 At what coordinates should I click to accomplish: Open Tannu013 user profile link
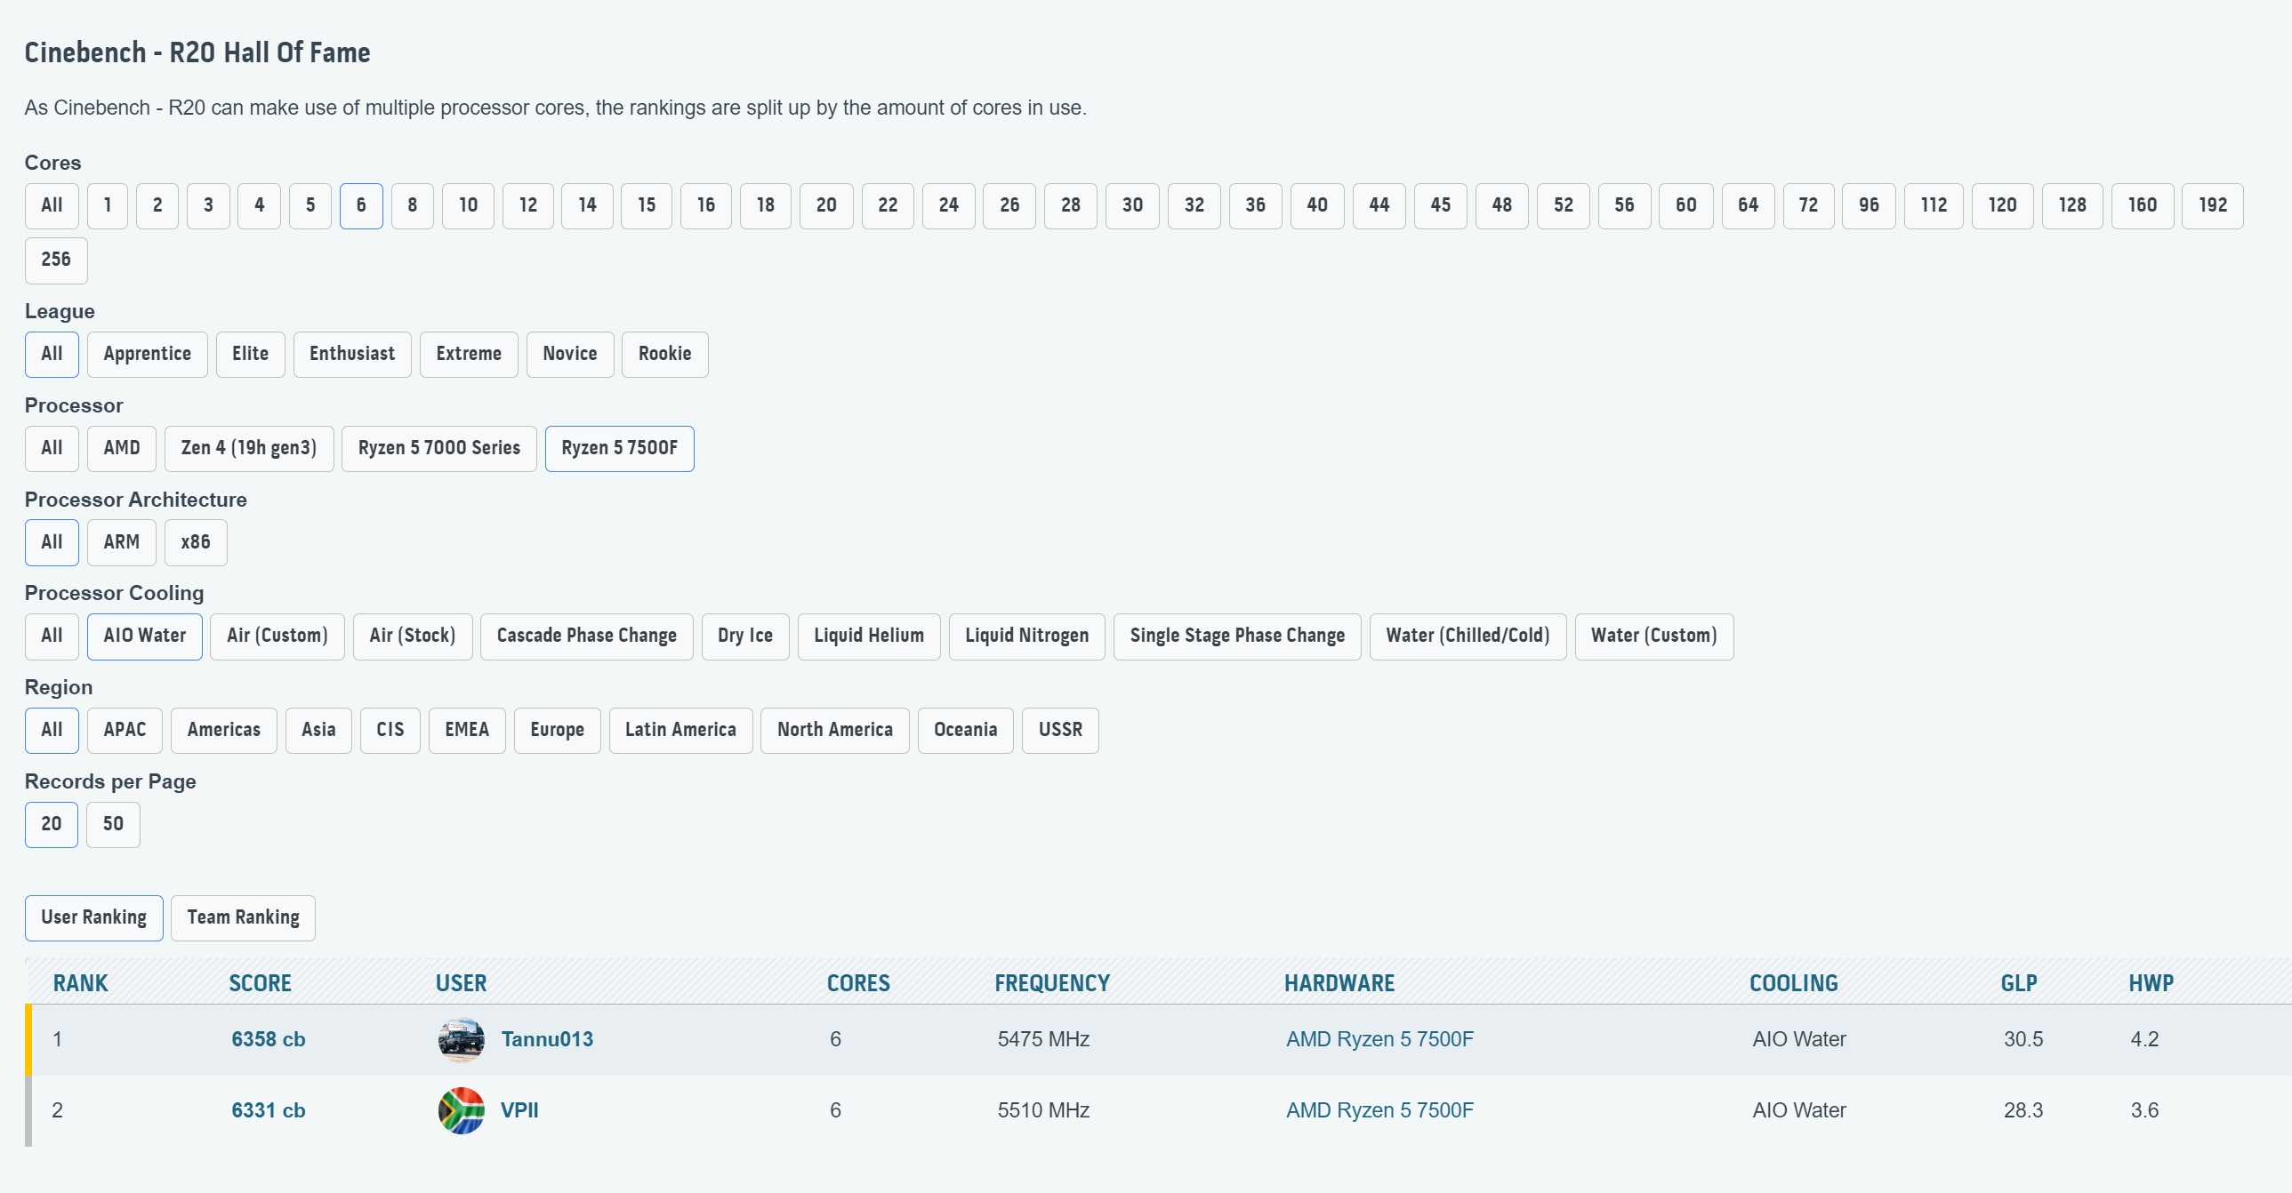546,1039
